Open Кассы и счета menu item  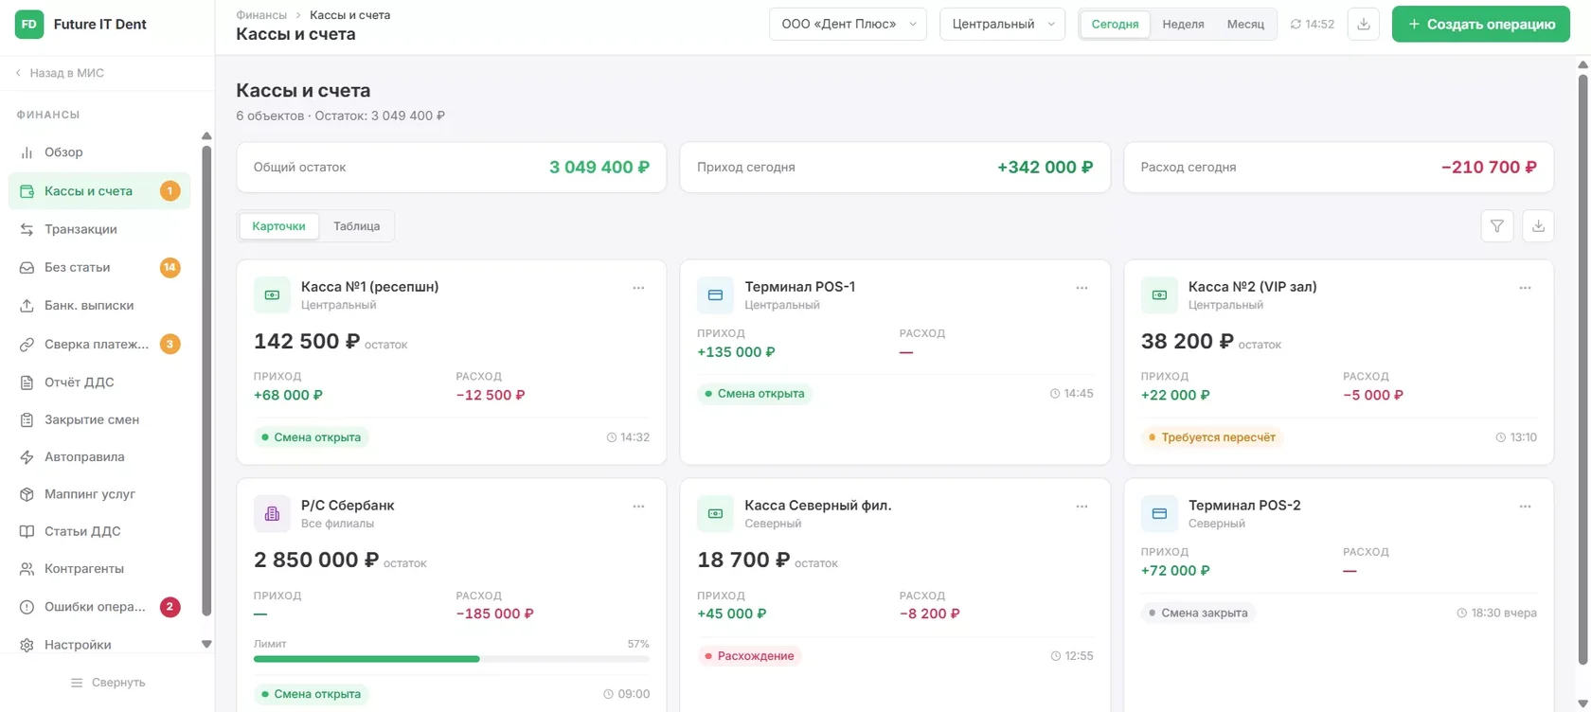[99, 191]
